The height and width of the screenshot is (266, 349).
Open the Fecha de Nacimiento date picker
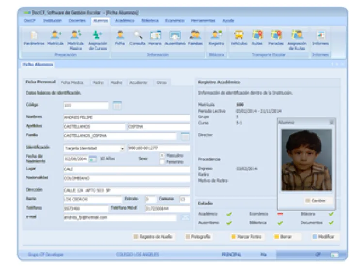[93, 159]
